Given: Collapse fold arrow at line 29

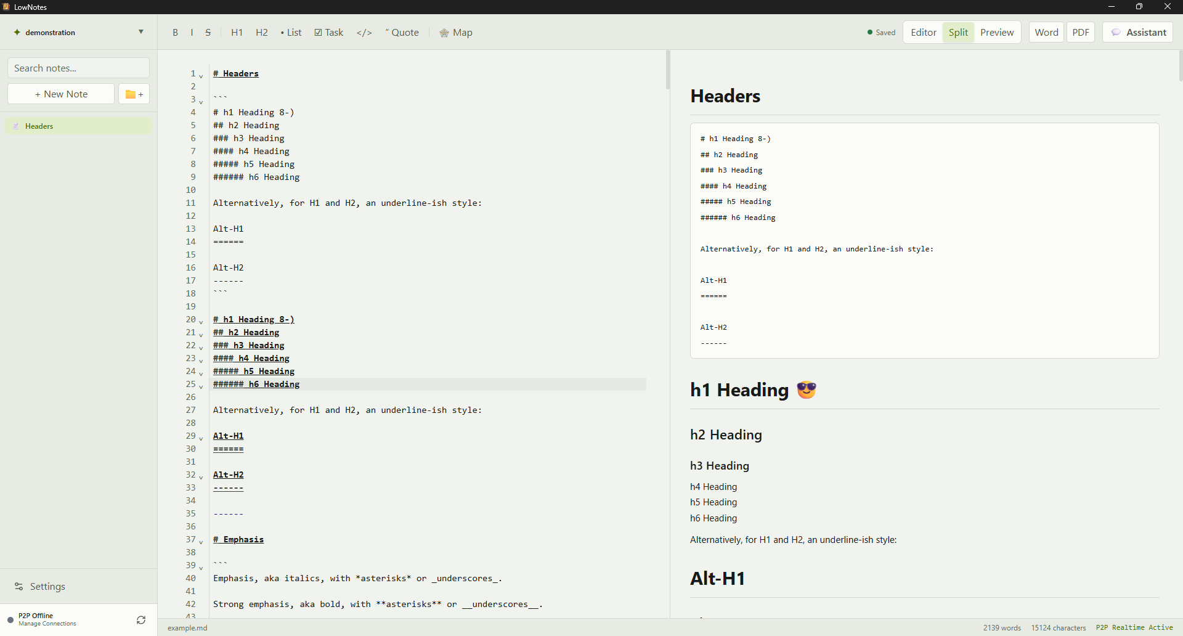Looking at the screenshot, I should click(201, 438).
